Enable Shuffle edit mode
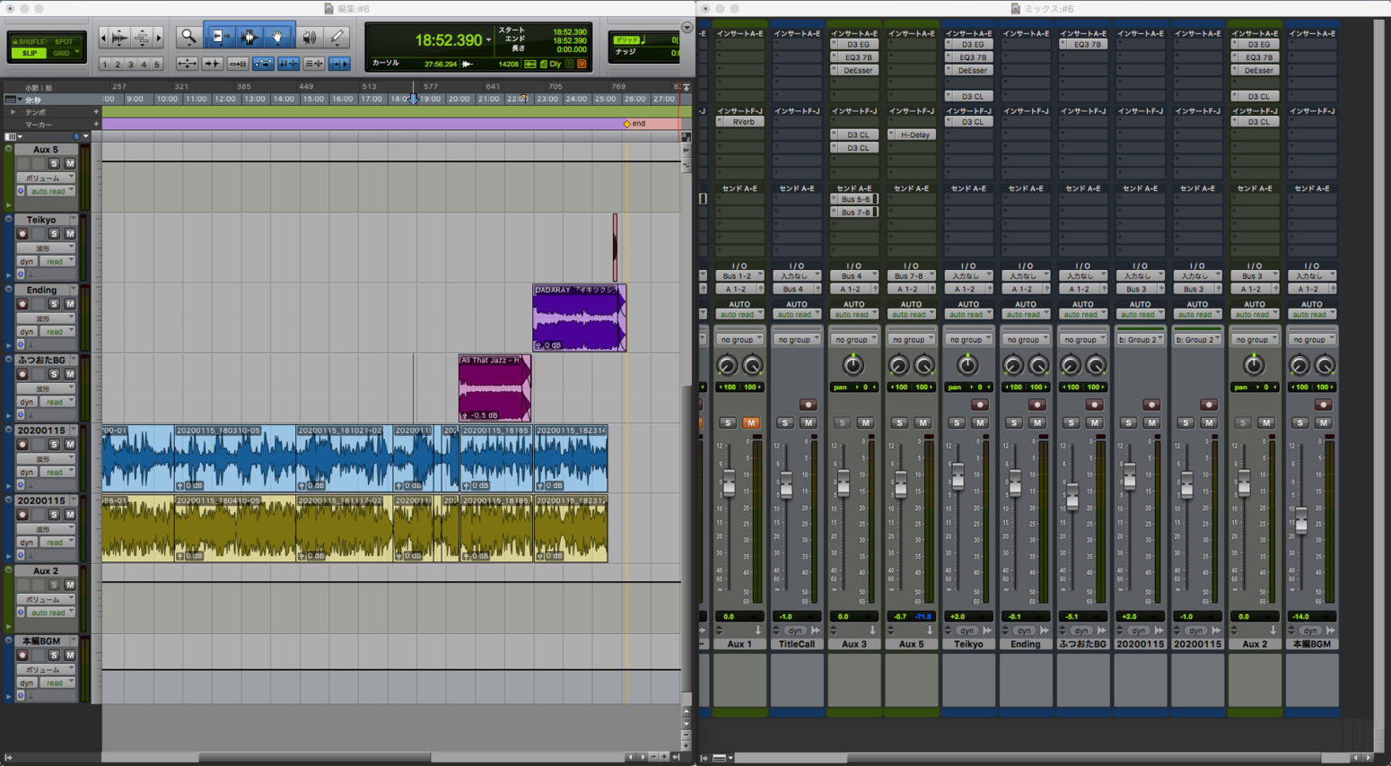 pyautogui.click(x=30, y=41)
